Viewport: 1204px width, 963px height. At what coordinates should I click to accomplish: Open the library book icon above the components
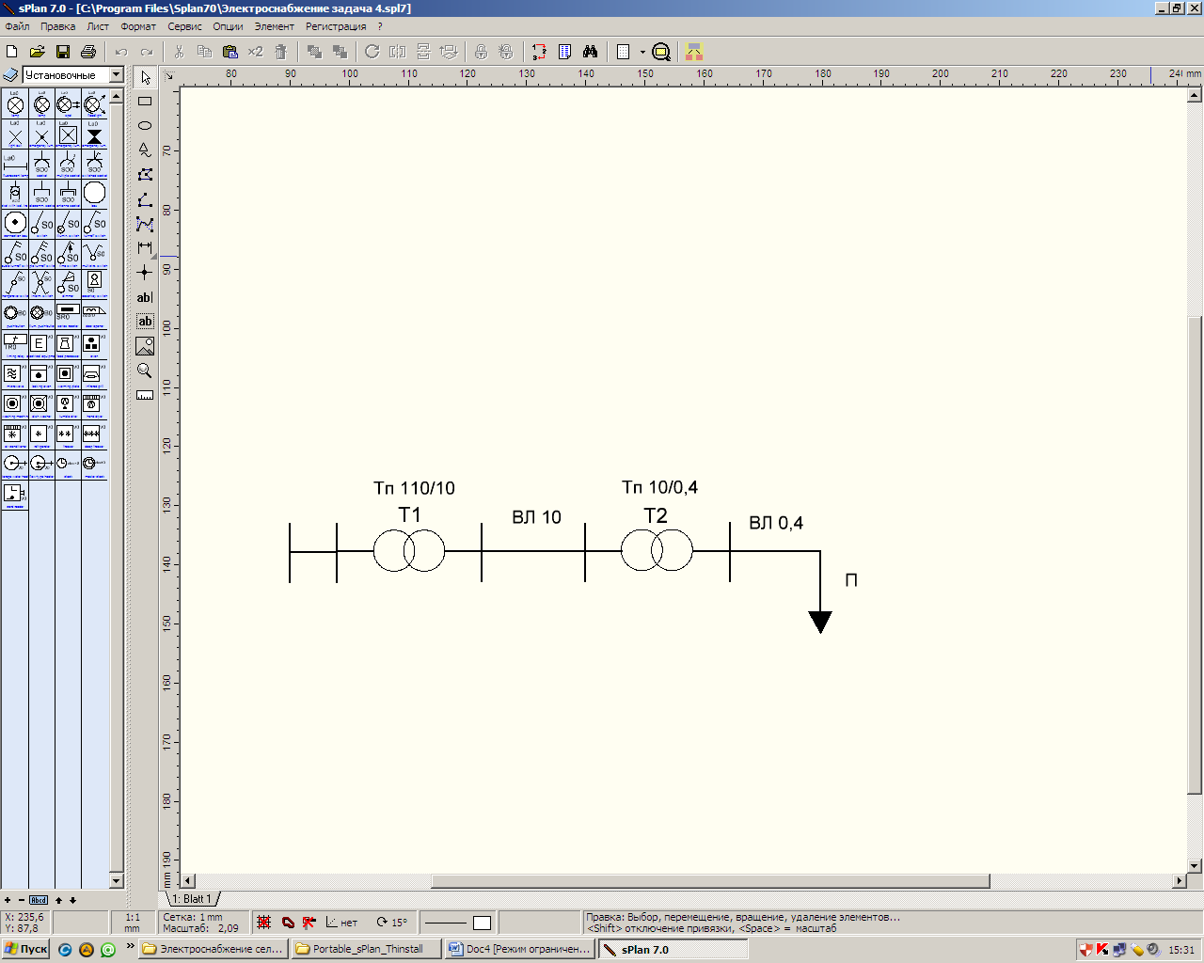(x=11, y=74)
